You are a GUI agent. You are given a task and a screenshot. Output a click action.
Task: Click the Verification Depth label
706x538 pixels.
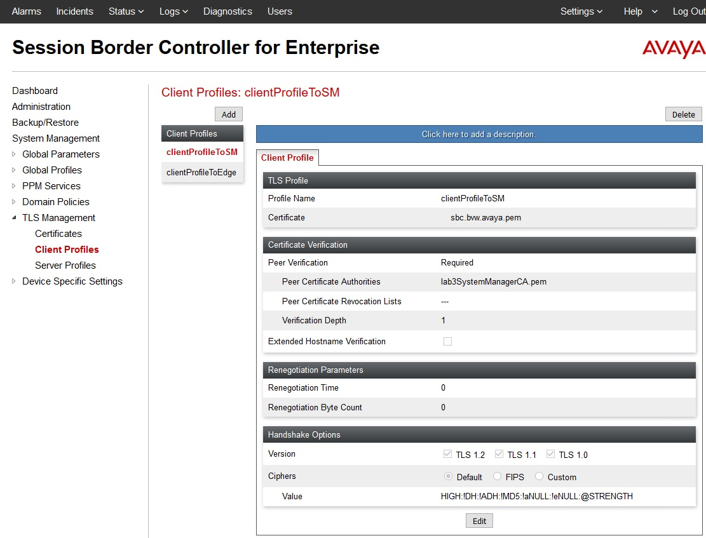point(314,321)
